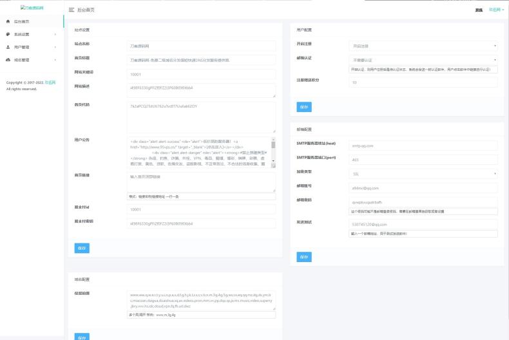Click the home icon in sidebar
The height and width of the screenshot is (340, 509).
click(x=8, y=21)
